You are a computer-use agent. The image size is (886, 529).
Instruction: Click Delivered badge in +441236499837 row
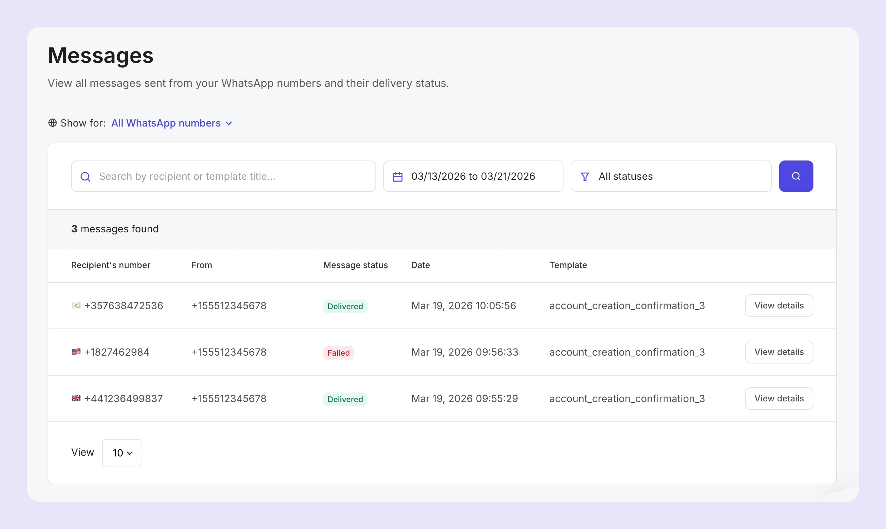pyautogui.click(x=345, y=399)
